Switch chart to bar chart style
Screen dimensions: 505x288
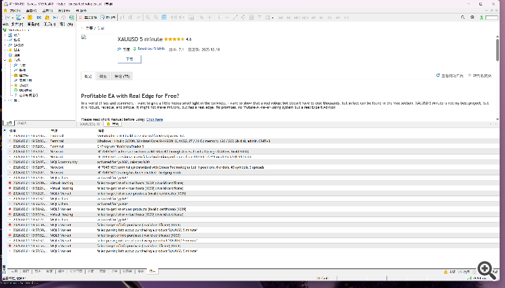coord(123,18)
